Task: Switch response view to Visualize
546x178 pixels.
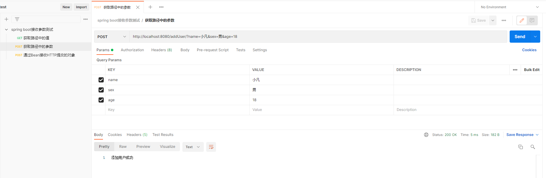Action: pos(167,147)
